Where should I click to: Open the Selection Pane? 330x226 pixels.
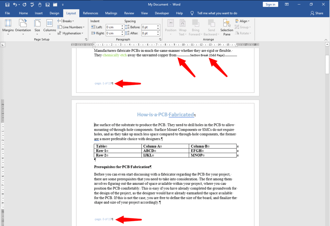[x=227, y=27]
